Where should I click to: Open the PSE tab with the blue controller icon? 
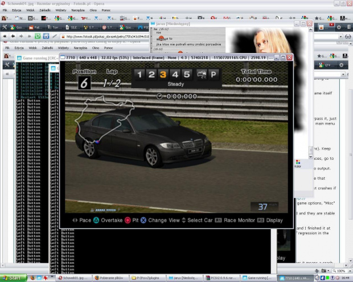click(143, 27)
